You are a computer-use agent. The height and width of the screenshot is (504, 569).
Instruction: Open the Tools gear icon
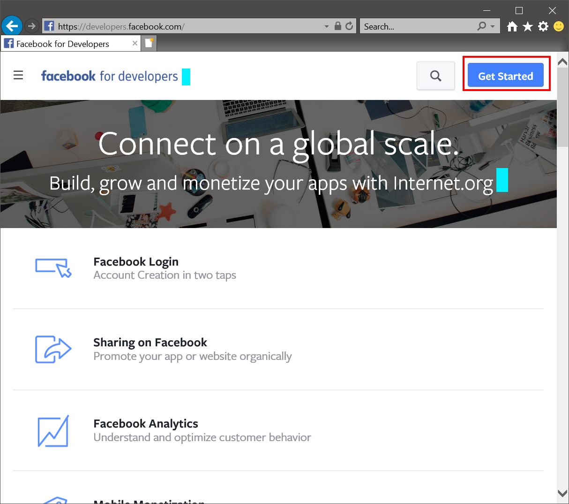[543, 26]
